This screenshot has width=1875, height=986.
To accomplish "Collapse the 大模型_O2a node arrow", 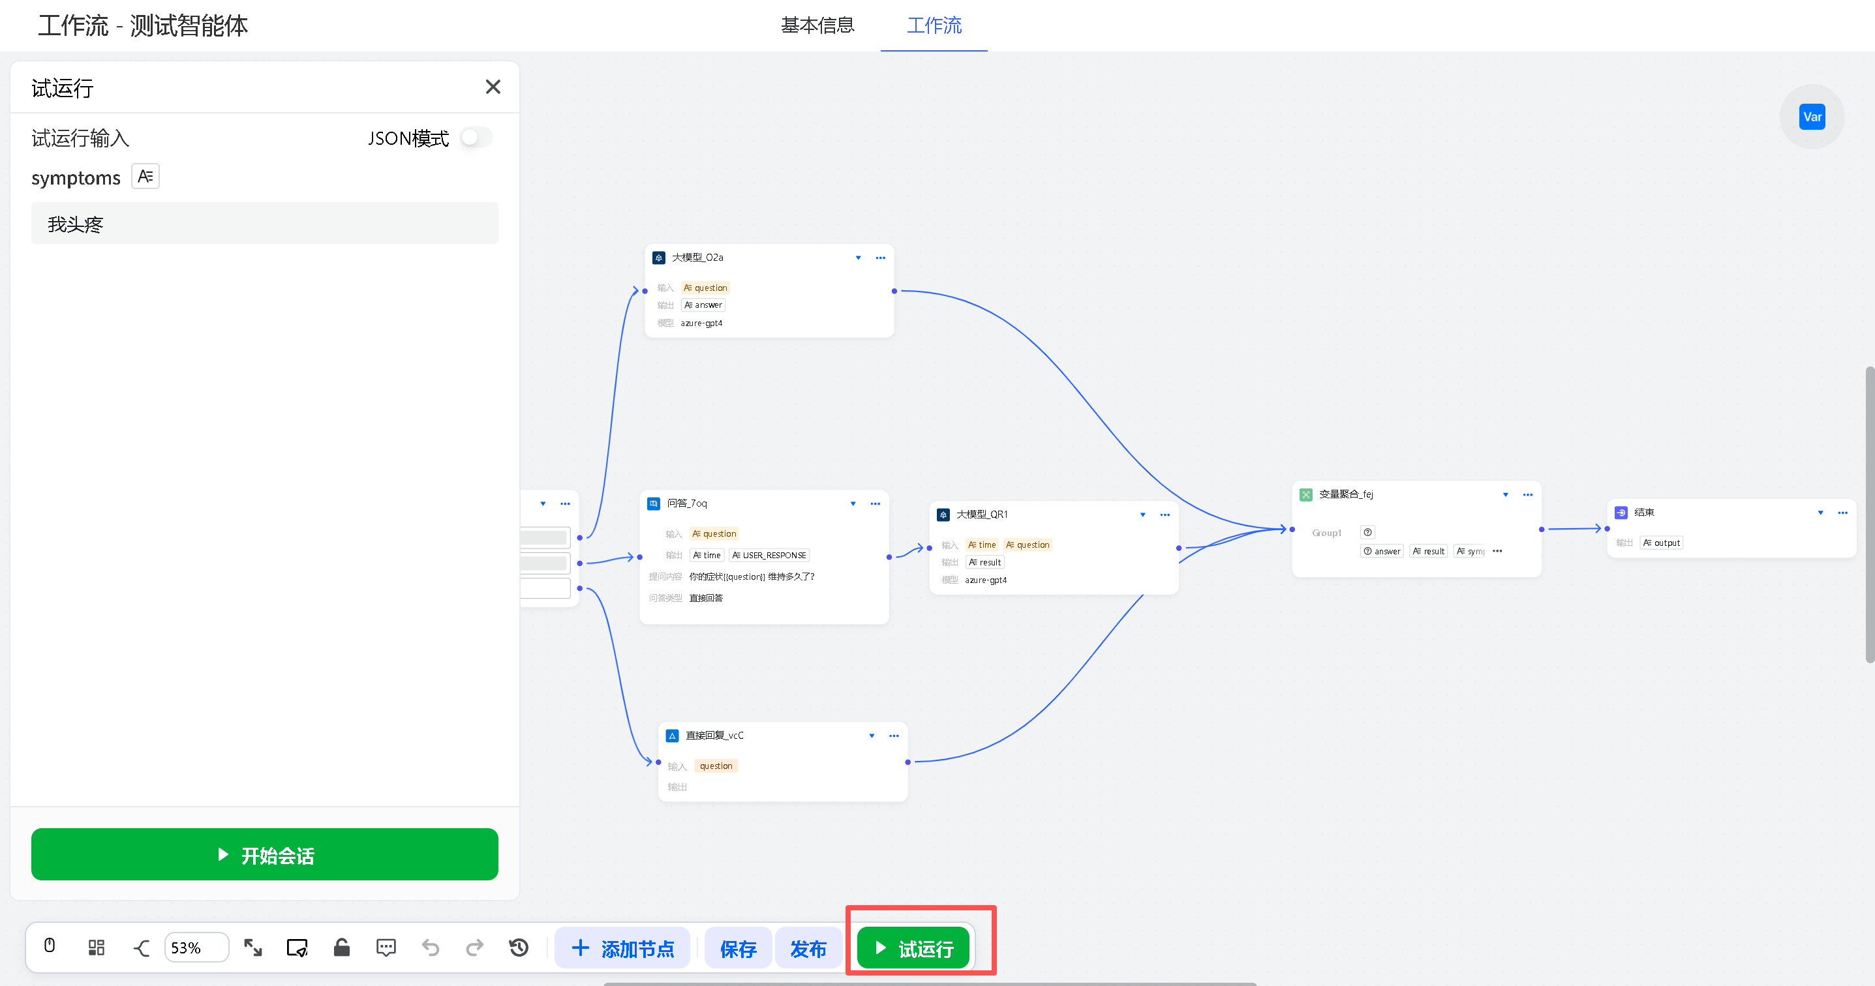I will [858, 258].
